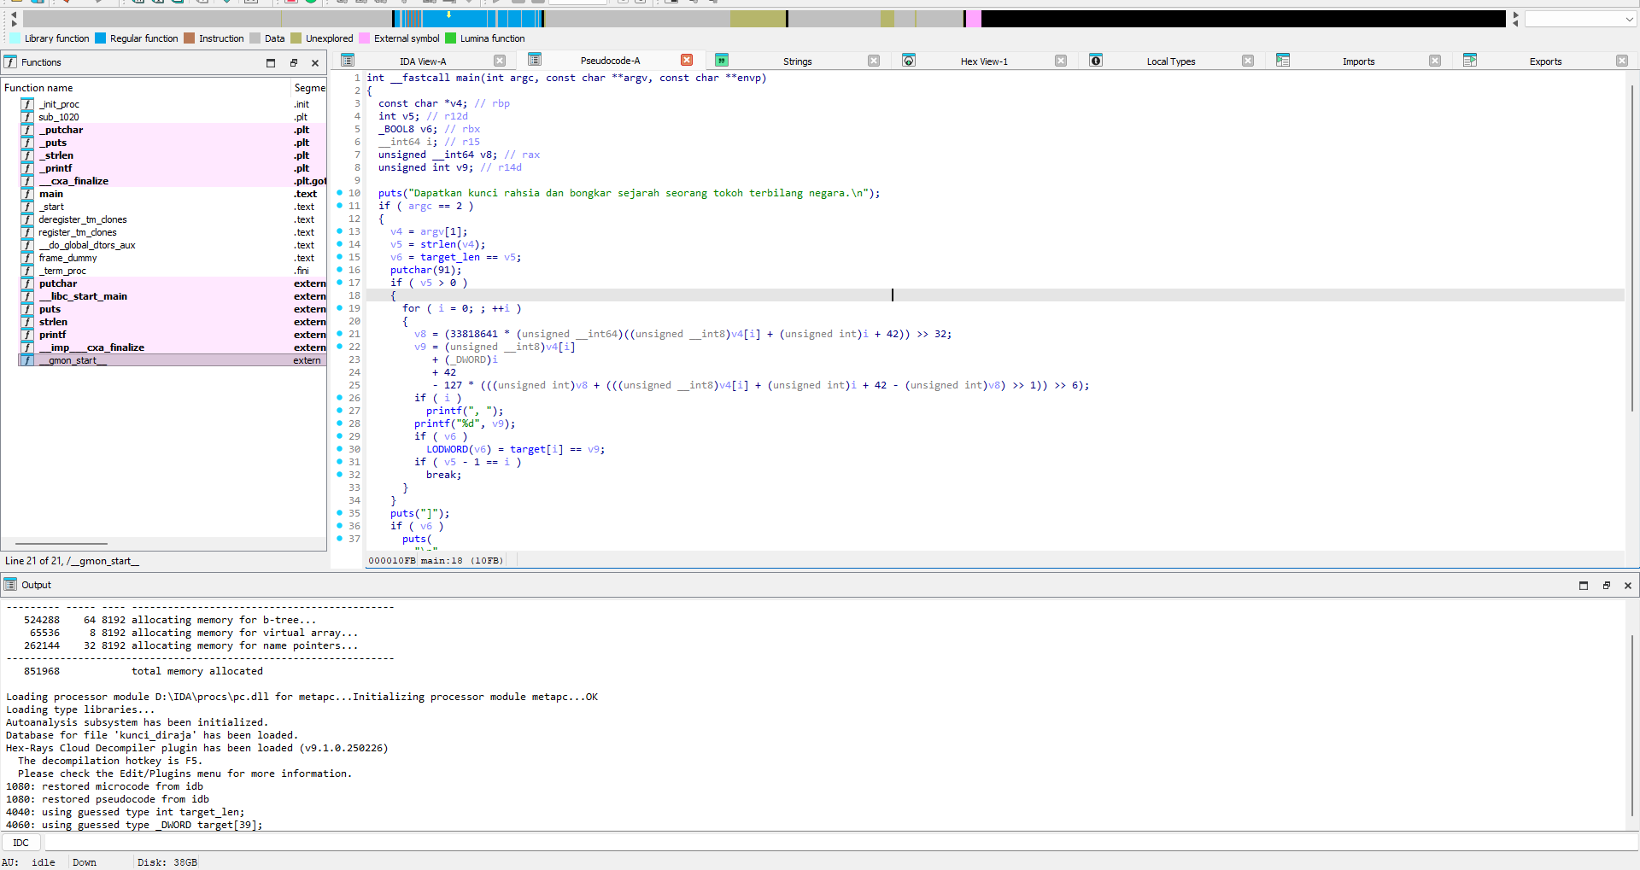Click the IDA View-A tab icon
This screenshot has height=870, width=1640.
[x=348, y=61]
